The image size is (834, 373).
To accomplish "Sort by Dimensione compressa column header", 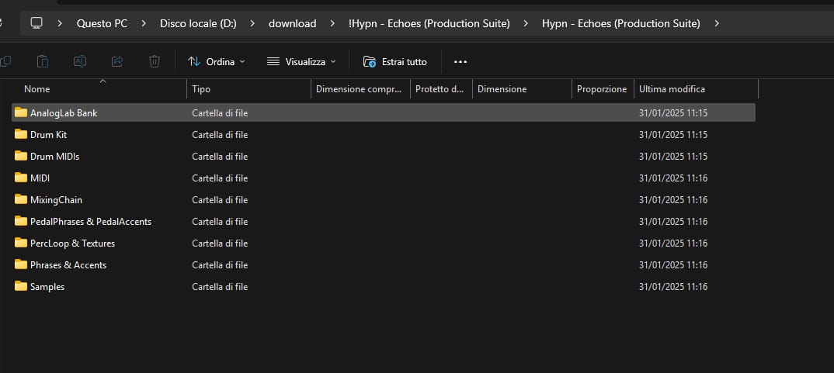I will click(x=359, y=88).
